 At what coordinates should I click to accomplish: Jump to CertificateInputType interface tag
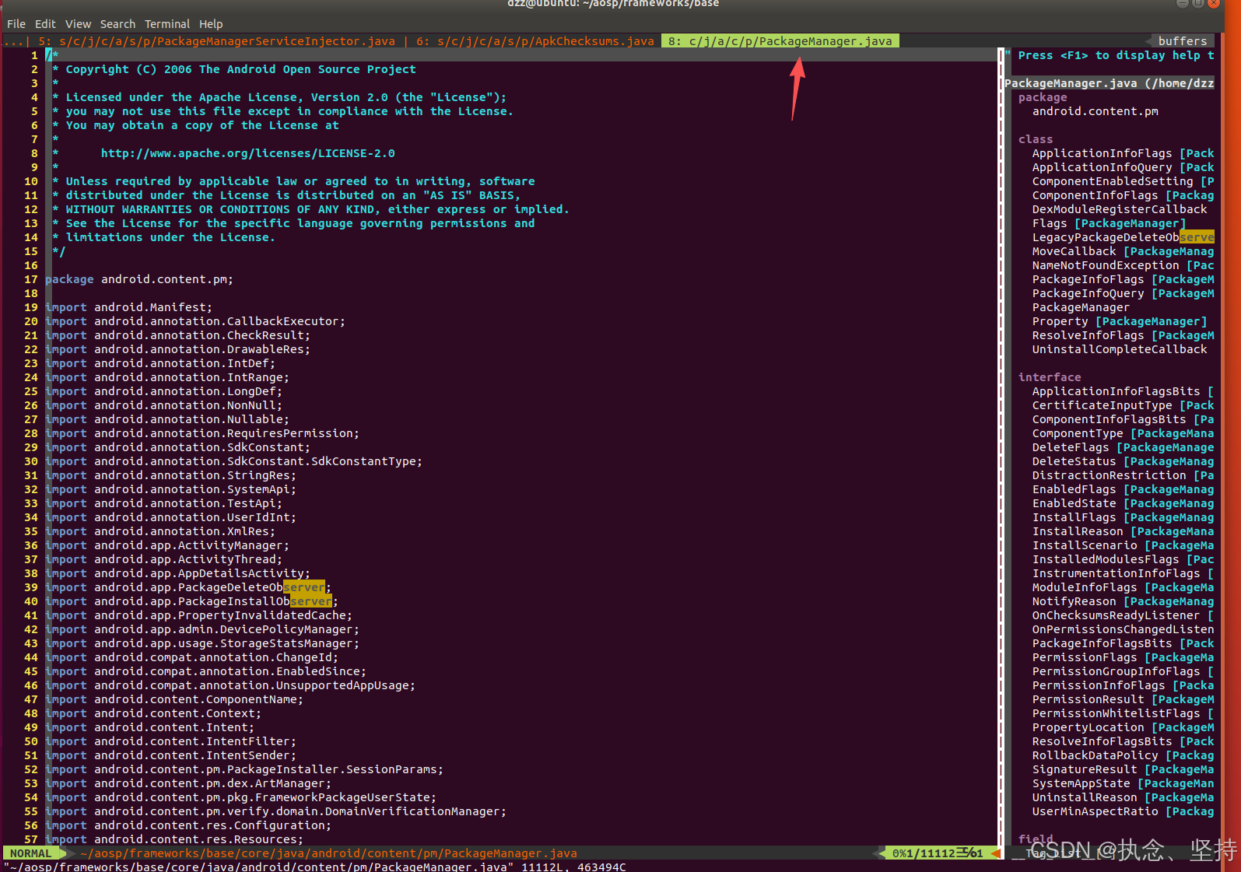1123,405
